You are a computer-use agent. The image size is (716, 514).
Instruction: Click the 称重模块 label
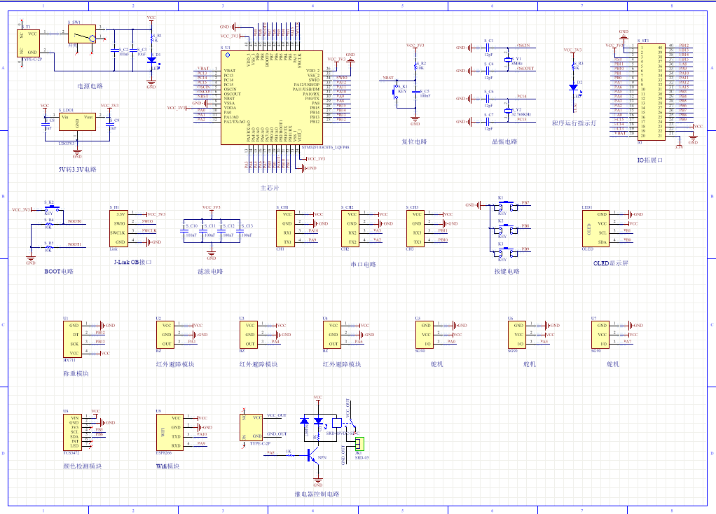(76, 373)
